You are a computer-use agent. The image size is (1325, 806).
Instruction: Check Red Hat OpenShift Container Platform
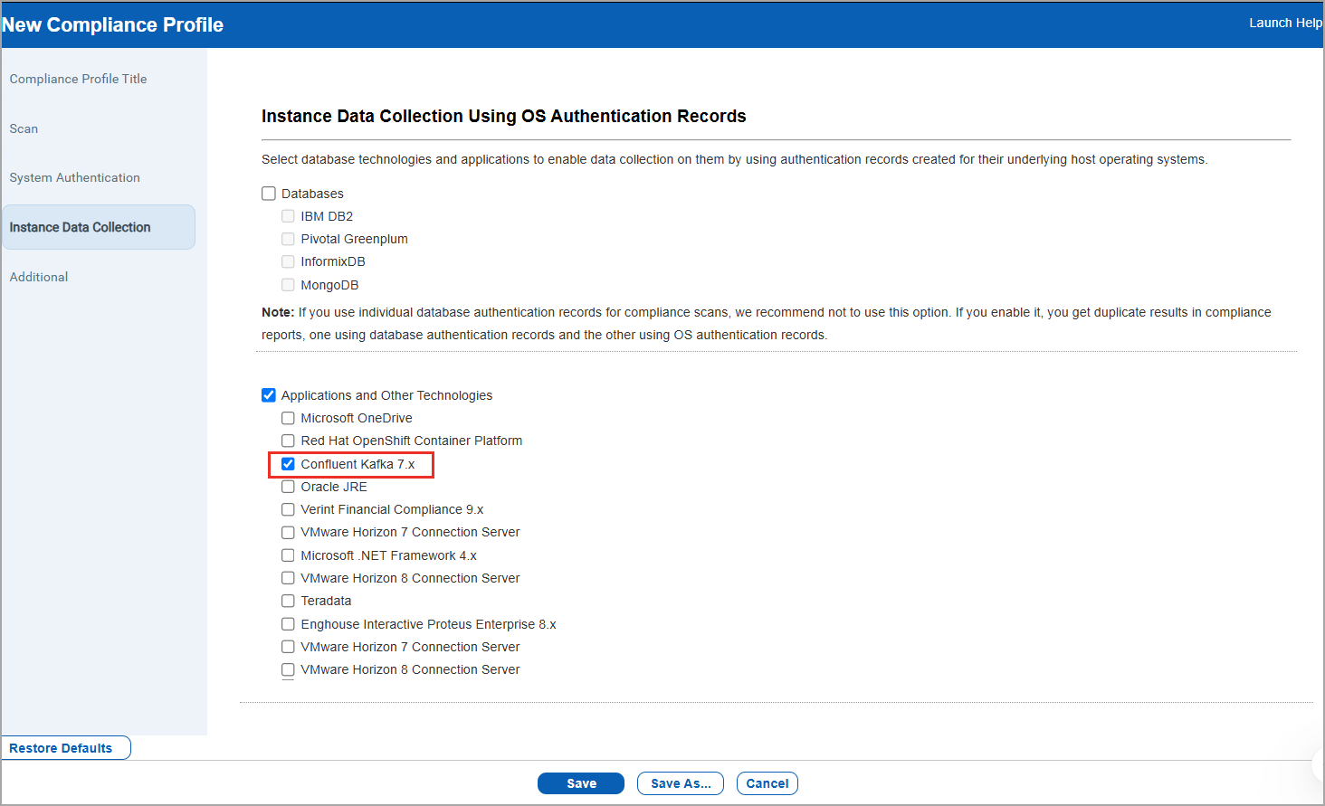288,441
